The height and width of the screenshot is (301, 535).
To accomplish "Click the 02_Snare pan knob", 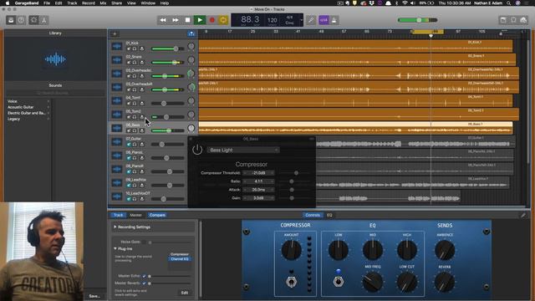I will point(191,60).
